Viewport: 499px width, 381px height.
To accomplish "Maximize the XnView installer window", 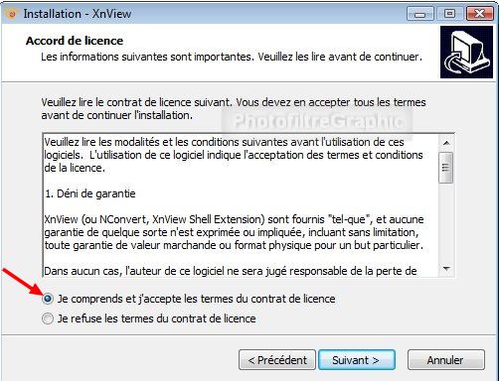I will (449, 14).
